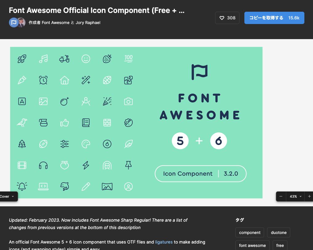Select the lightning bolt icon
The image size is (313, 250).
(86, 165)
